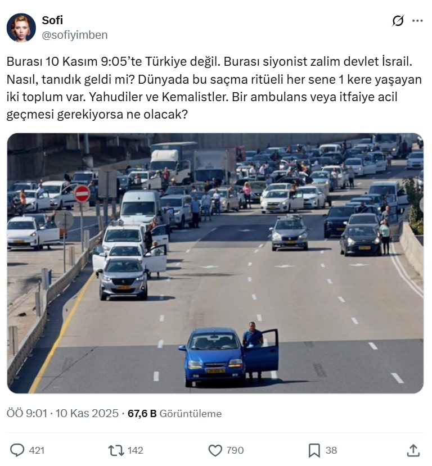The height and width of the screenshot is (466, 432).
Task: Click the 790 likes count
Action: [235, 450]
